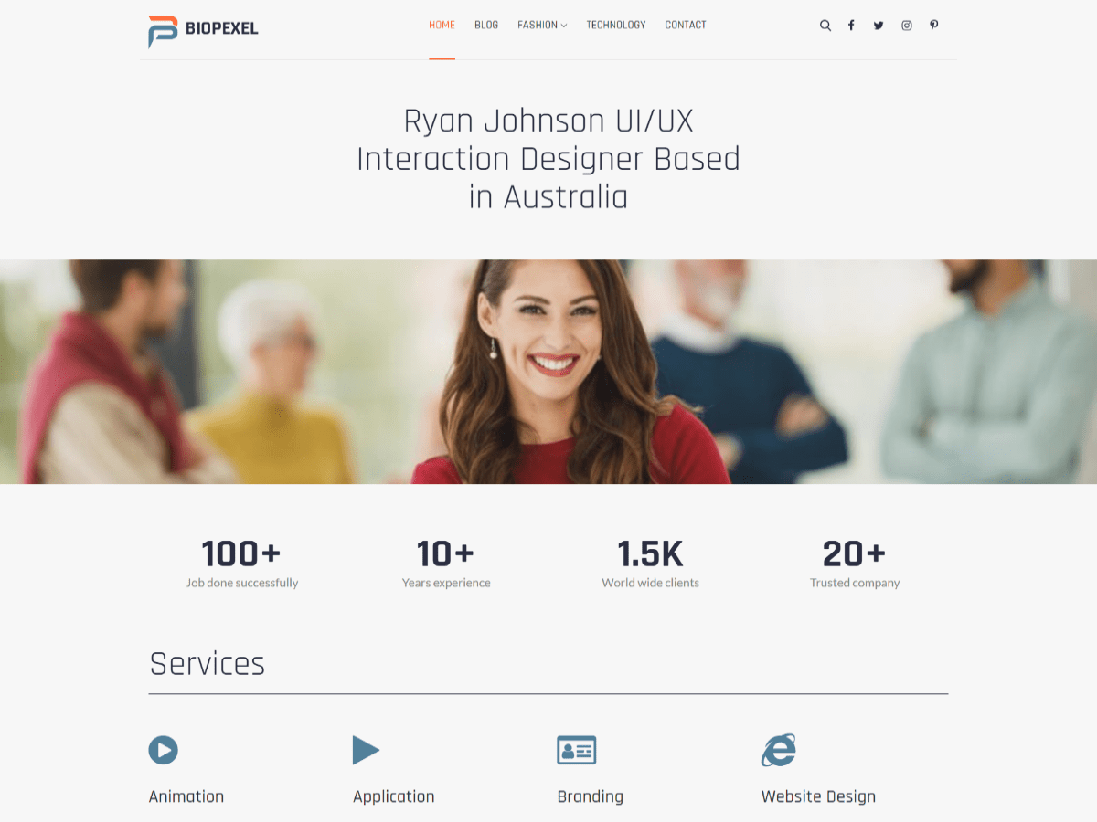Visit the Facebook icon in the header
The height and width of the screenshot is (822, 1097).
coord(851,25)
